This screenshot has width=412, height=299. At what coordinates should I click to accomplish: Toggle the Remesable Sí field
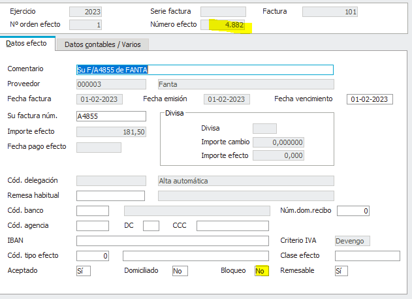click(x=341, y=271)
